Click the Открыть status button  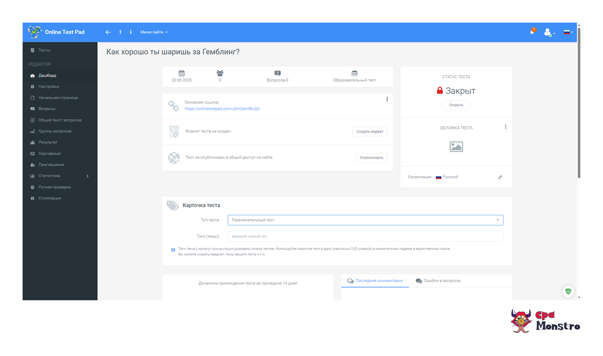pos(456,105)
